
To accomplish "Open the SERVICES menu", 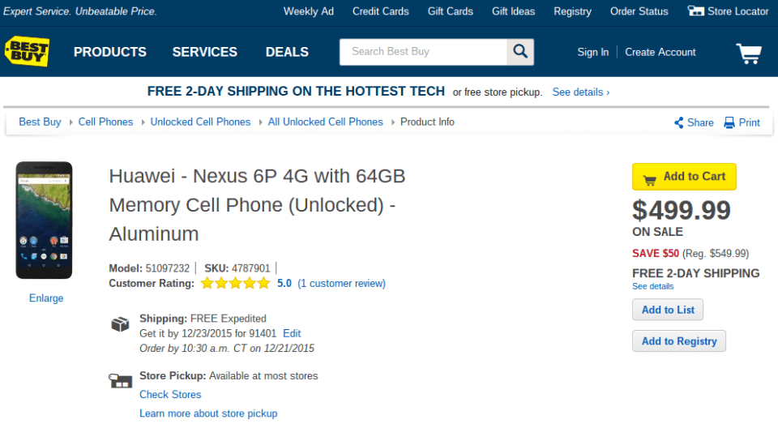I will click(x=204, y=52).
